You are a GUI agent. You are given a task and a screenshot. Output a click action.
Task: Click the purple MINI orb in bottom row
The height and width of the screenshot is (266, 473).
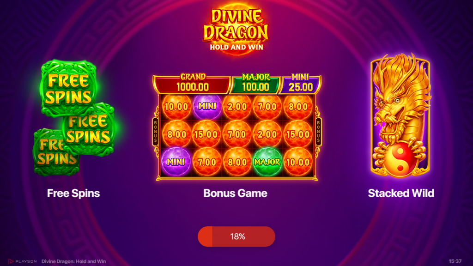coord(176,162)
